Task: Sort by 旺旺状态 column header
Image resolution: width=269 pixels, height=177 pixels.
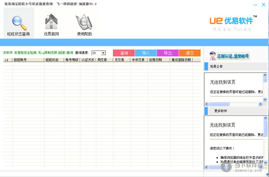Action: 54,60
